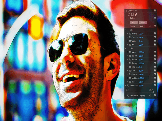Reset the Contrast parameter

tap(155, 74)
